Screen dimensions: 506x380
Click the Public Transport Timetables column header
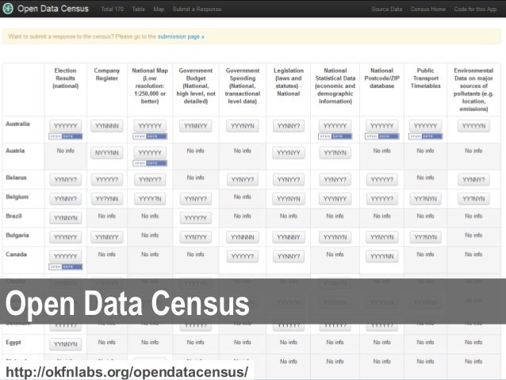(425, 78)
